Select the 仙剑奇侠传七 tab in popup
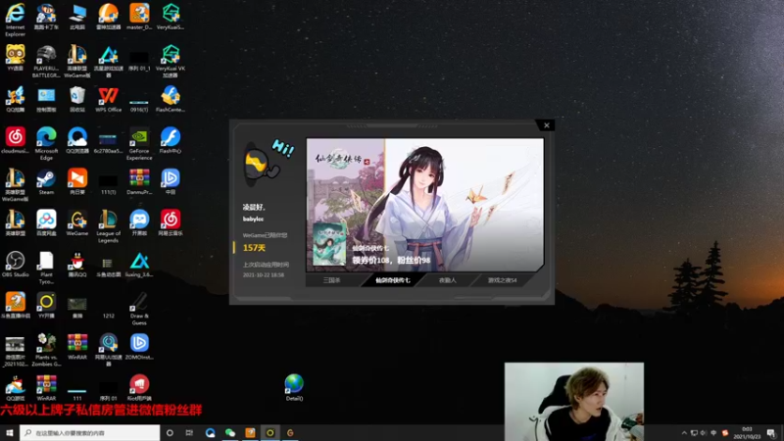The height and width of the screenshot is (441, 784). (393, 280)
